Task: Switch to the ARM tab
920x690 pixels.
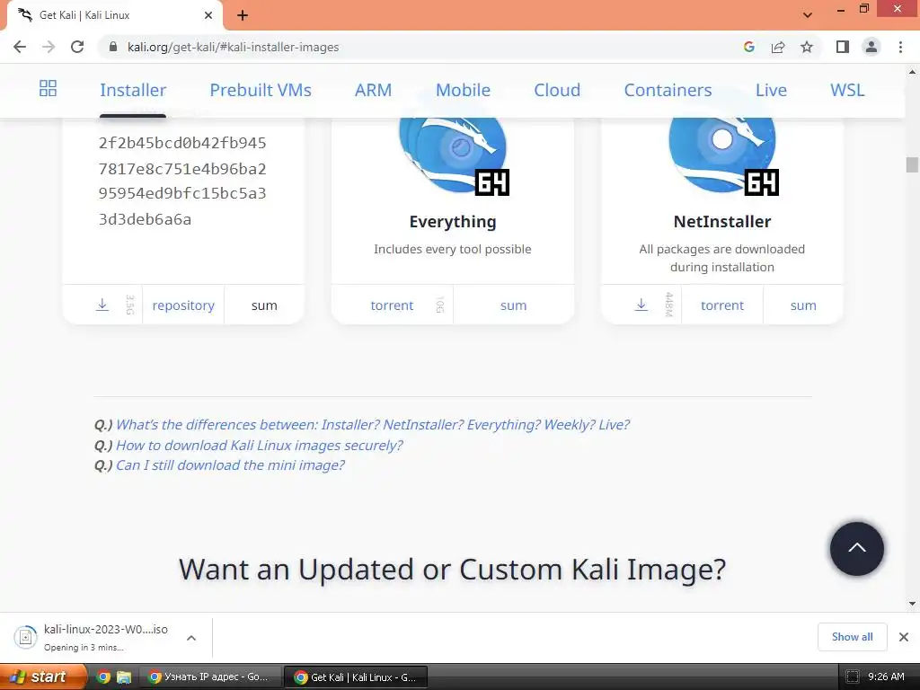Action: [373, 91]
